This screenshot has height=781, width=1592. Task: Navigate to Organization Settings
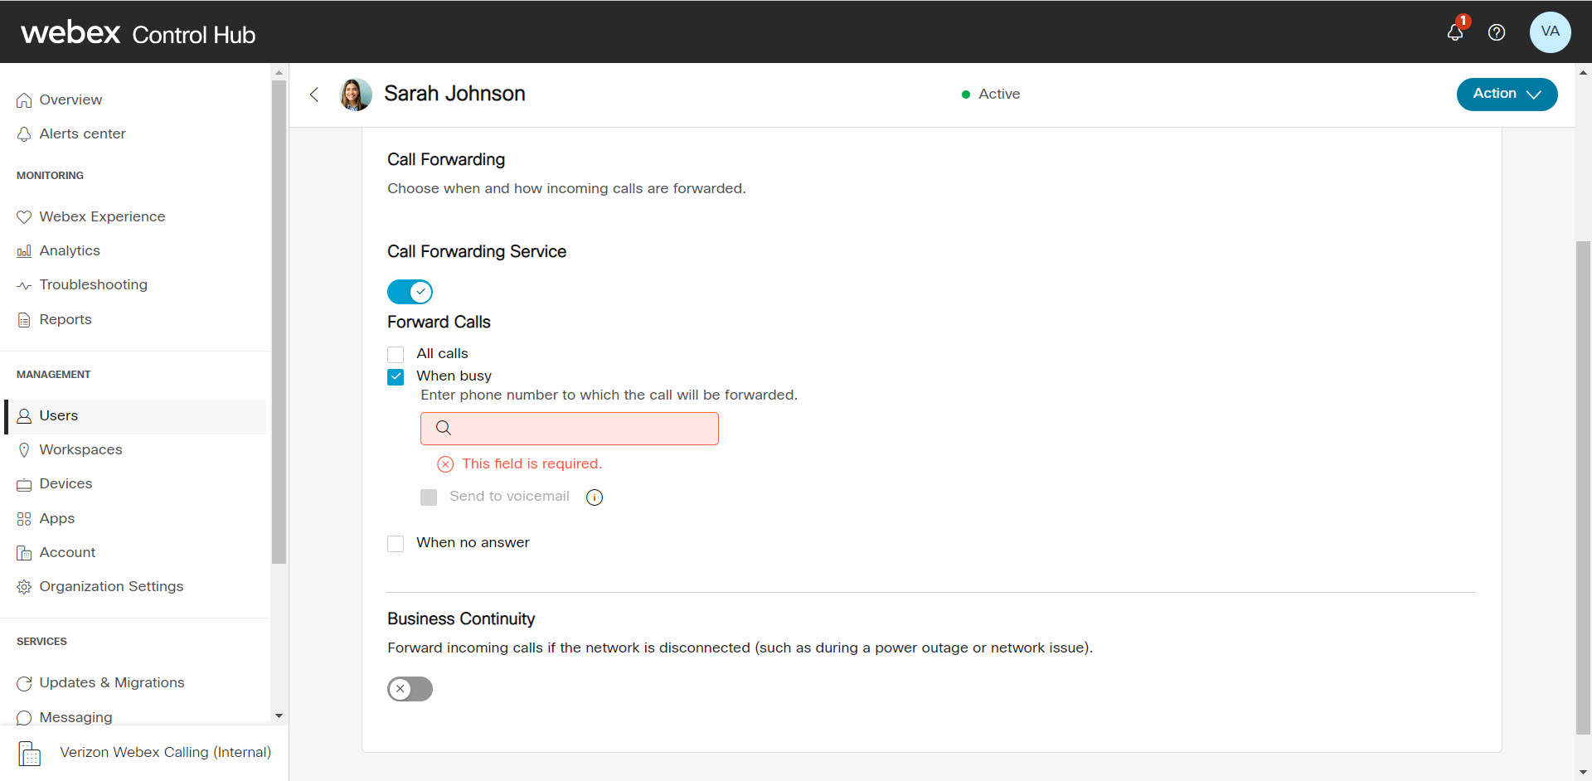pyautogui.click(x=111, y=587)
